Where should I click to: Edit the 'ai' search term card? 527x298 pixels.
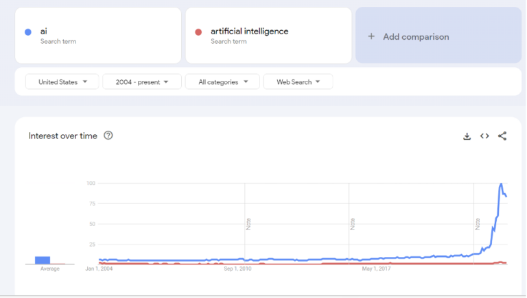98,36
